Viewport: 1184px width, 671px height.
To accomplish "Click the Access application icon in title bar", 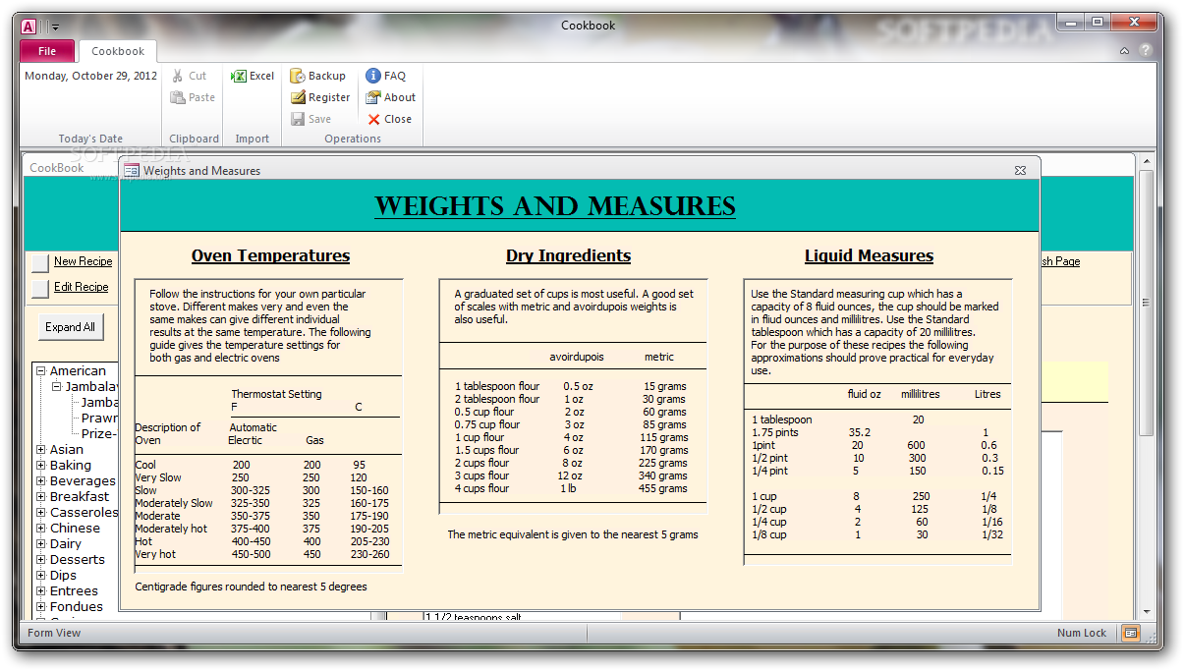I will 28,27.
